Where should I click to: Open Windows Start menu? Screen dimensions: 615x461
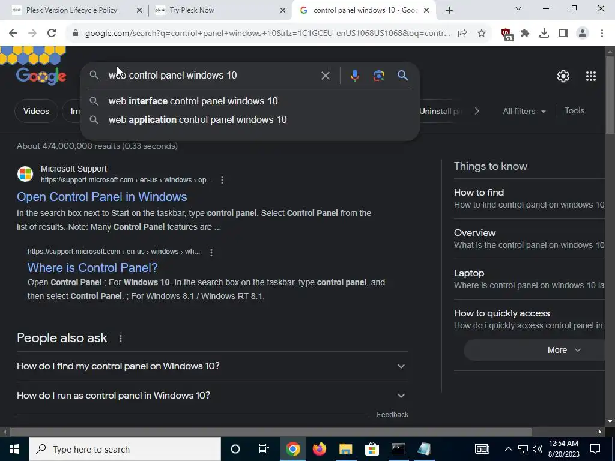pos(14,449)
